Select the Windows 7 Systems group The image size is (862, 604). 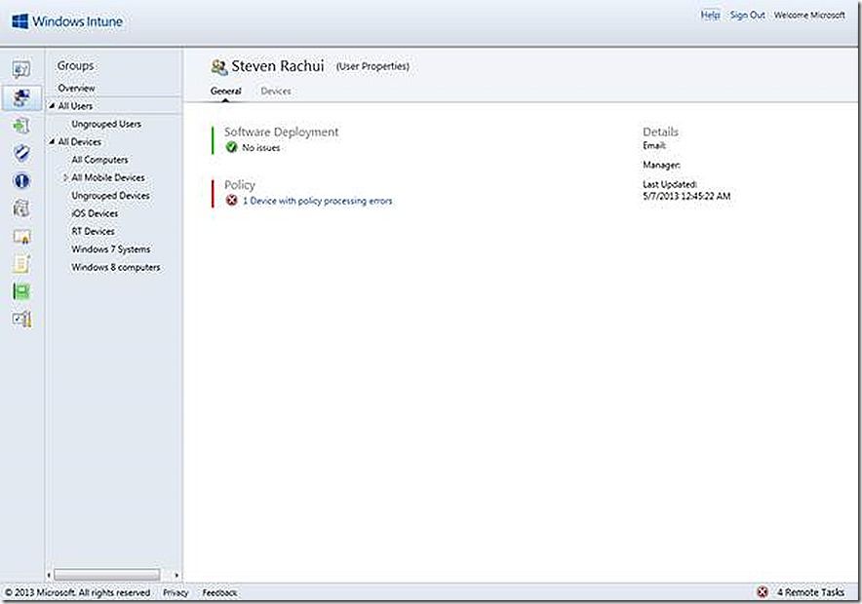pos(110,249)
